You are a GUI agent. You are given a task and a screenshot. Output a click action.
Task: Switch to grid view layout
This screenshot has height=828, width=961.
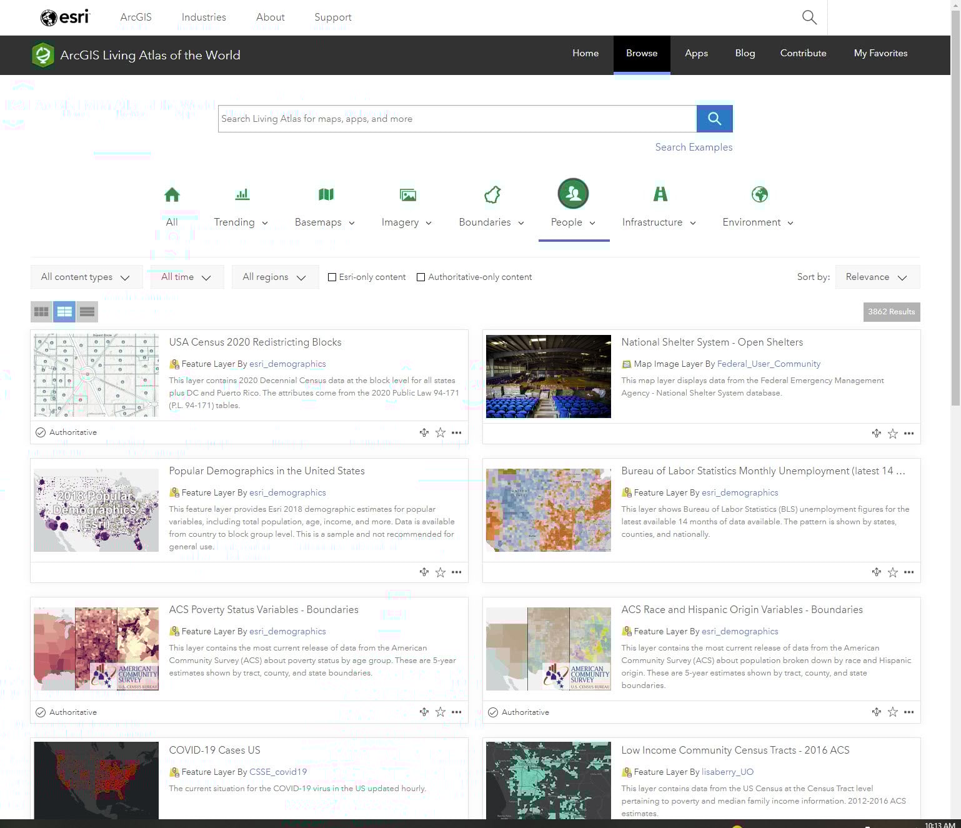[42, 311]
